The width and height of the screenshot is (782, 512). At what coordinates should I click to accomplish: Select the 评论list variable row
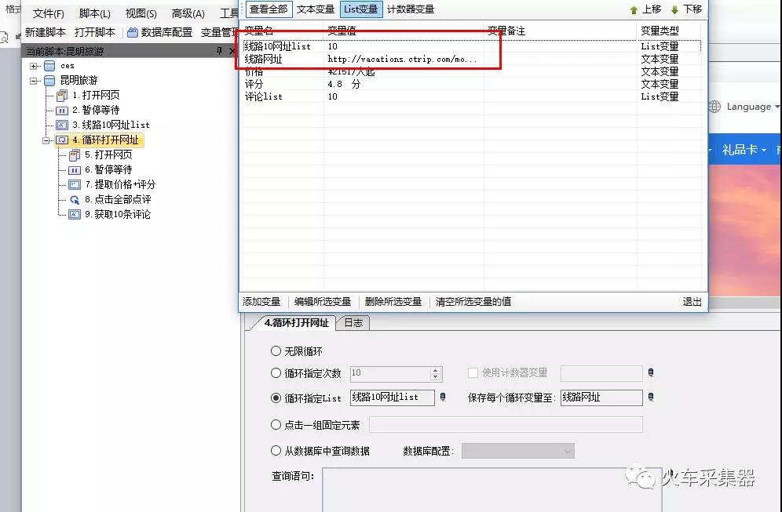pos(472,96)
